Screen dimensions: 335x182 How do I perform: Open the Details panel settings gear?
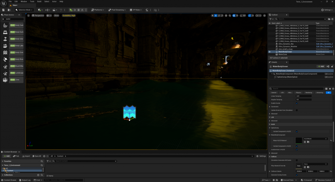click(333, 89)
